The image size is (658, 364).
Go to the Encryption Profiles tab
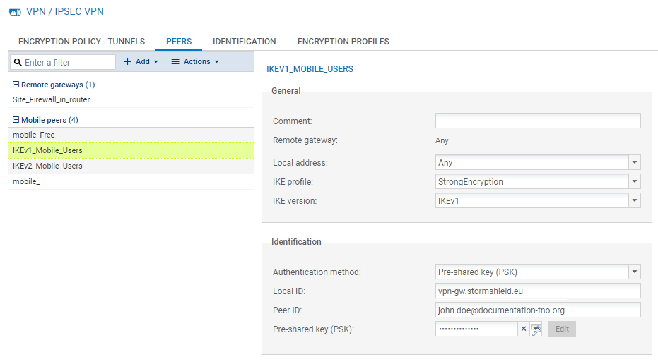[343, 42]
